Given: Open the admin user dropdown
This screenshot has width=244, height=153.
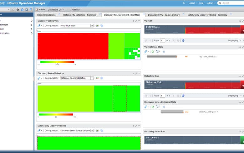Looking at the screenshot, I should 211,3.
